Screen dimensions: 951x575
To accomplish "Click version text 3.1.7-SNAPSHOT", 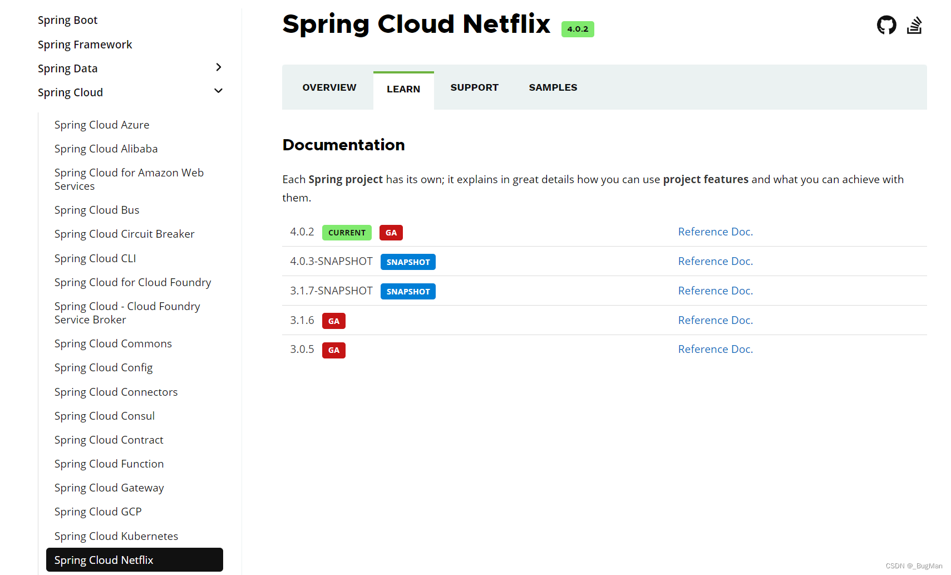I will coord(331,291).
